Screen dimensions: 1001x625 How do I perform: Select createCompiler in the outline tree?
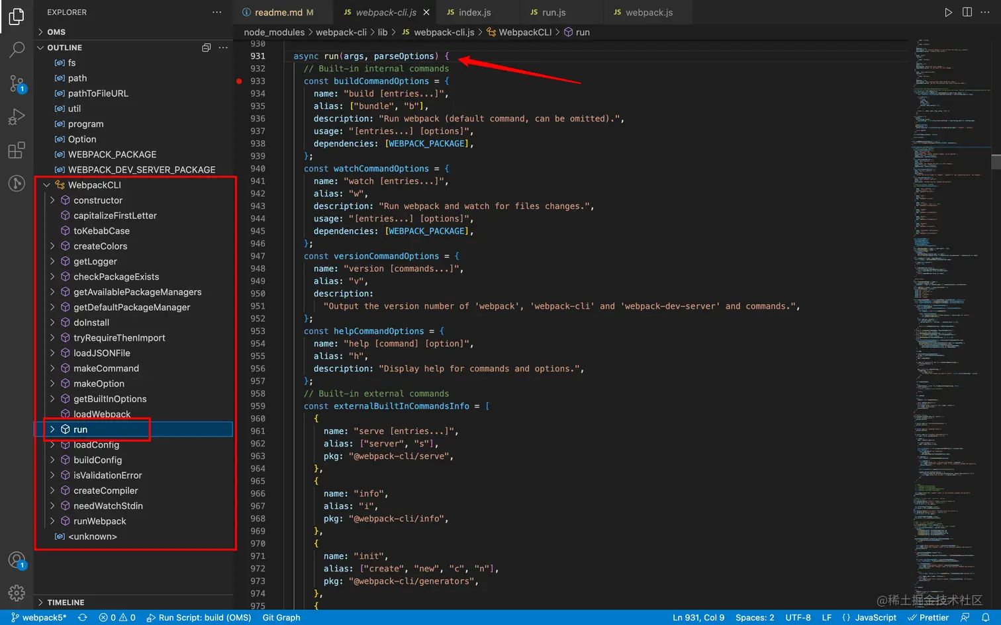point(105,491)
